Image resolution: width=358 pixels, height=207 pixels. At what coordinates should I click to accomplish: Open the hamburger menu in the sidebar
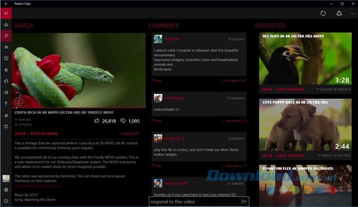(x=6, y=13)
